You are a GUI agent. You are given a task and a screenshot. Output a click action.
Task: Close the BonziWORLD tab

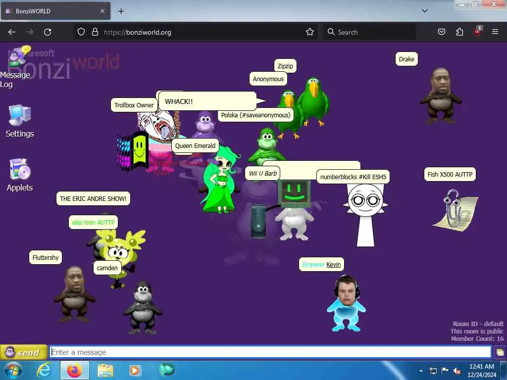(x=102, y=11)
